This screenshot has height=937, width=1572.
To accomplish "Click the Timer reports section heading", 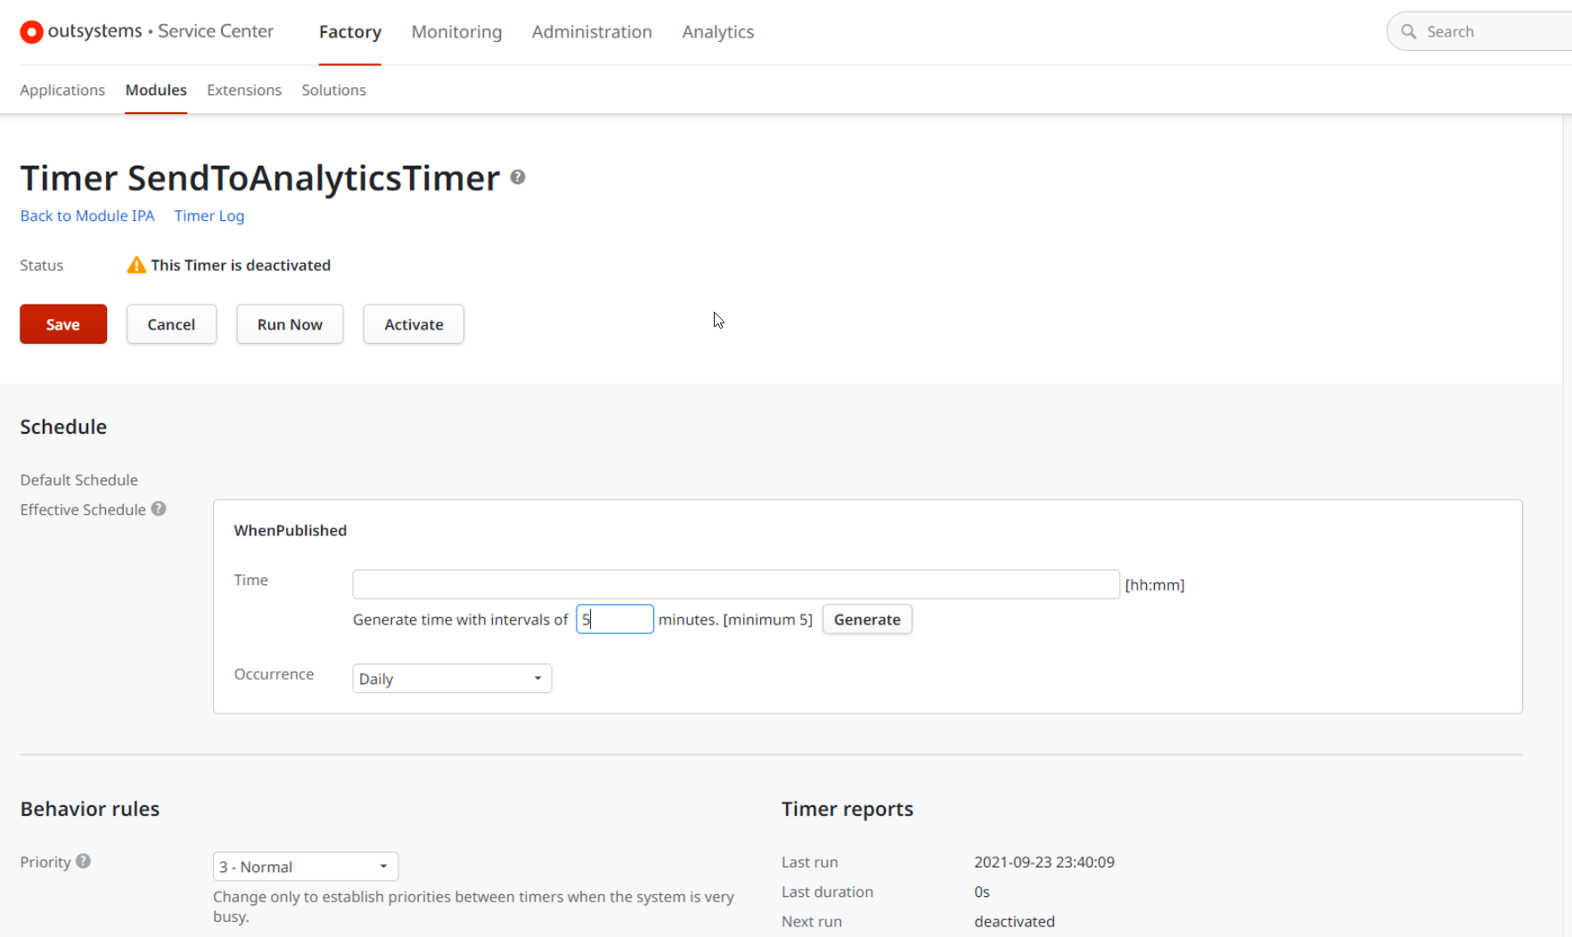I will coord(847,809).
